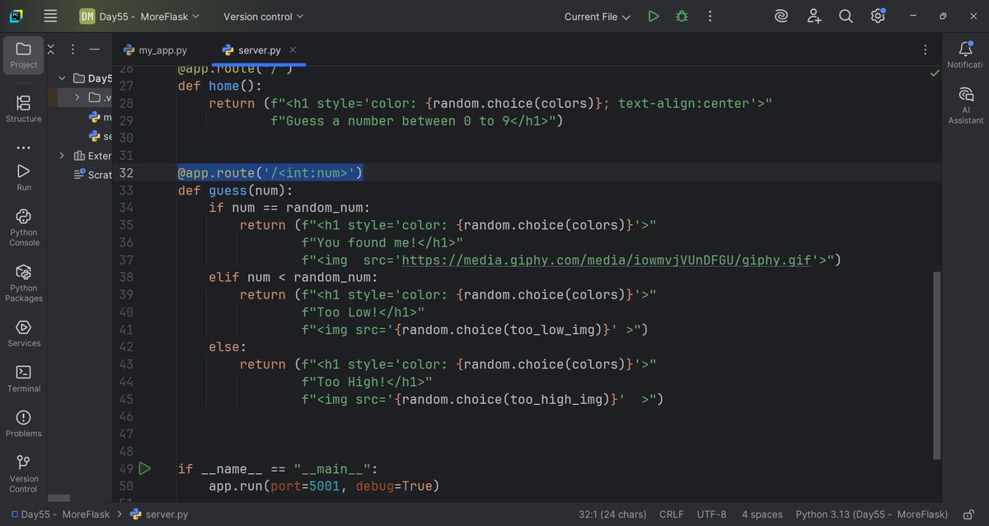Open project panel options menu
This screenshot has width=989, height=526.
tap(73, 49)
